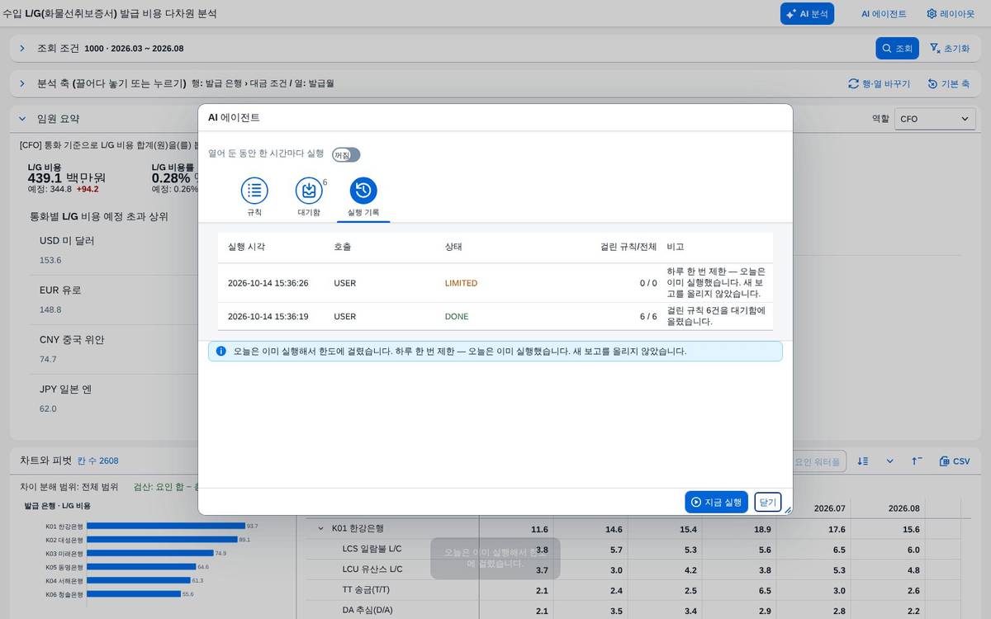991x619 pixels.
Task: Select the LIMITED run log row status
Action: click(461, 283)
